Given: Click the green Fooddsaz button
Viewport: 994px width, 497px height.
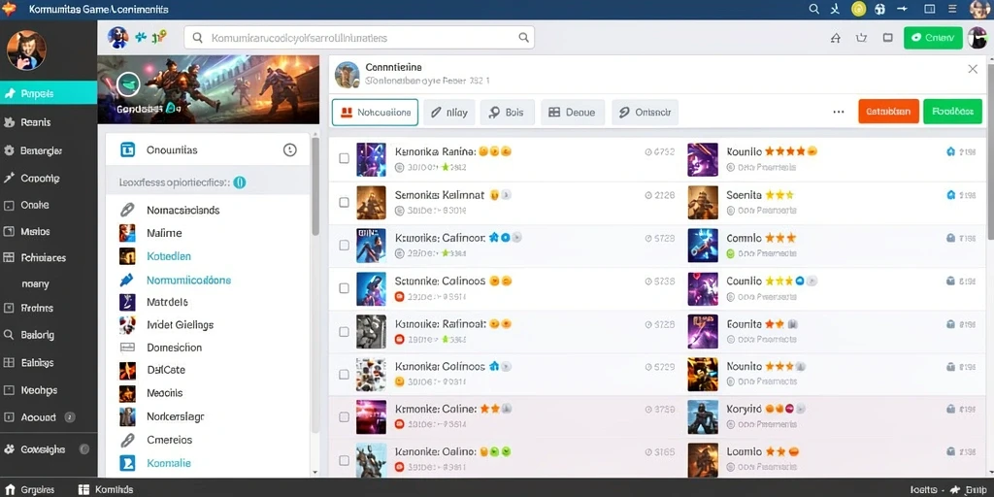Looking at the screenshot, I should (x=953, y=112).
